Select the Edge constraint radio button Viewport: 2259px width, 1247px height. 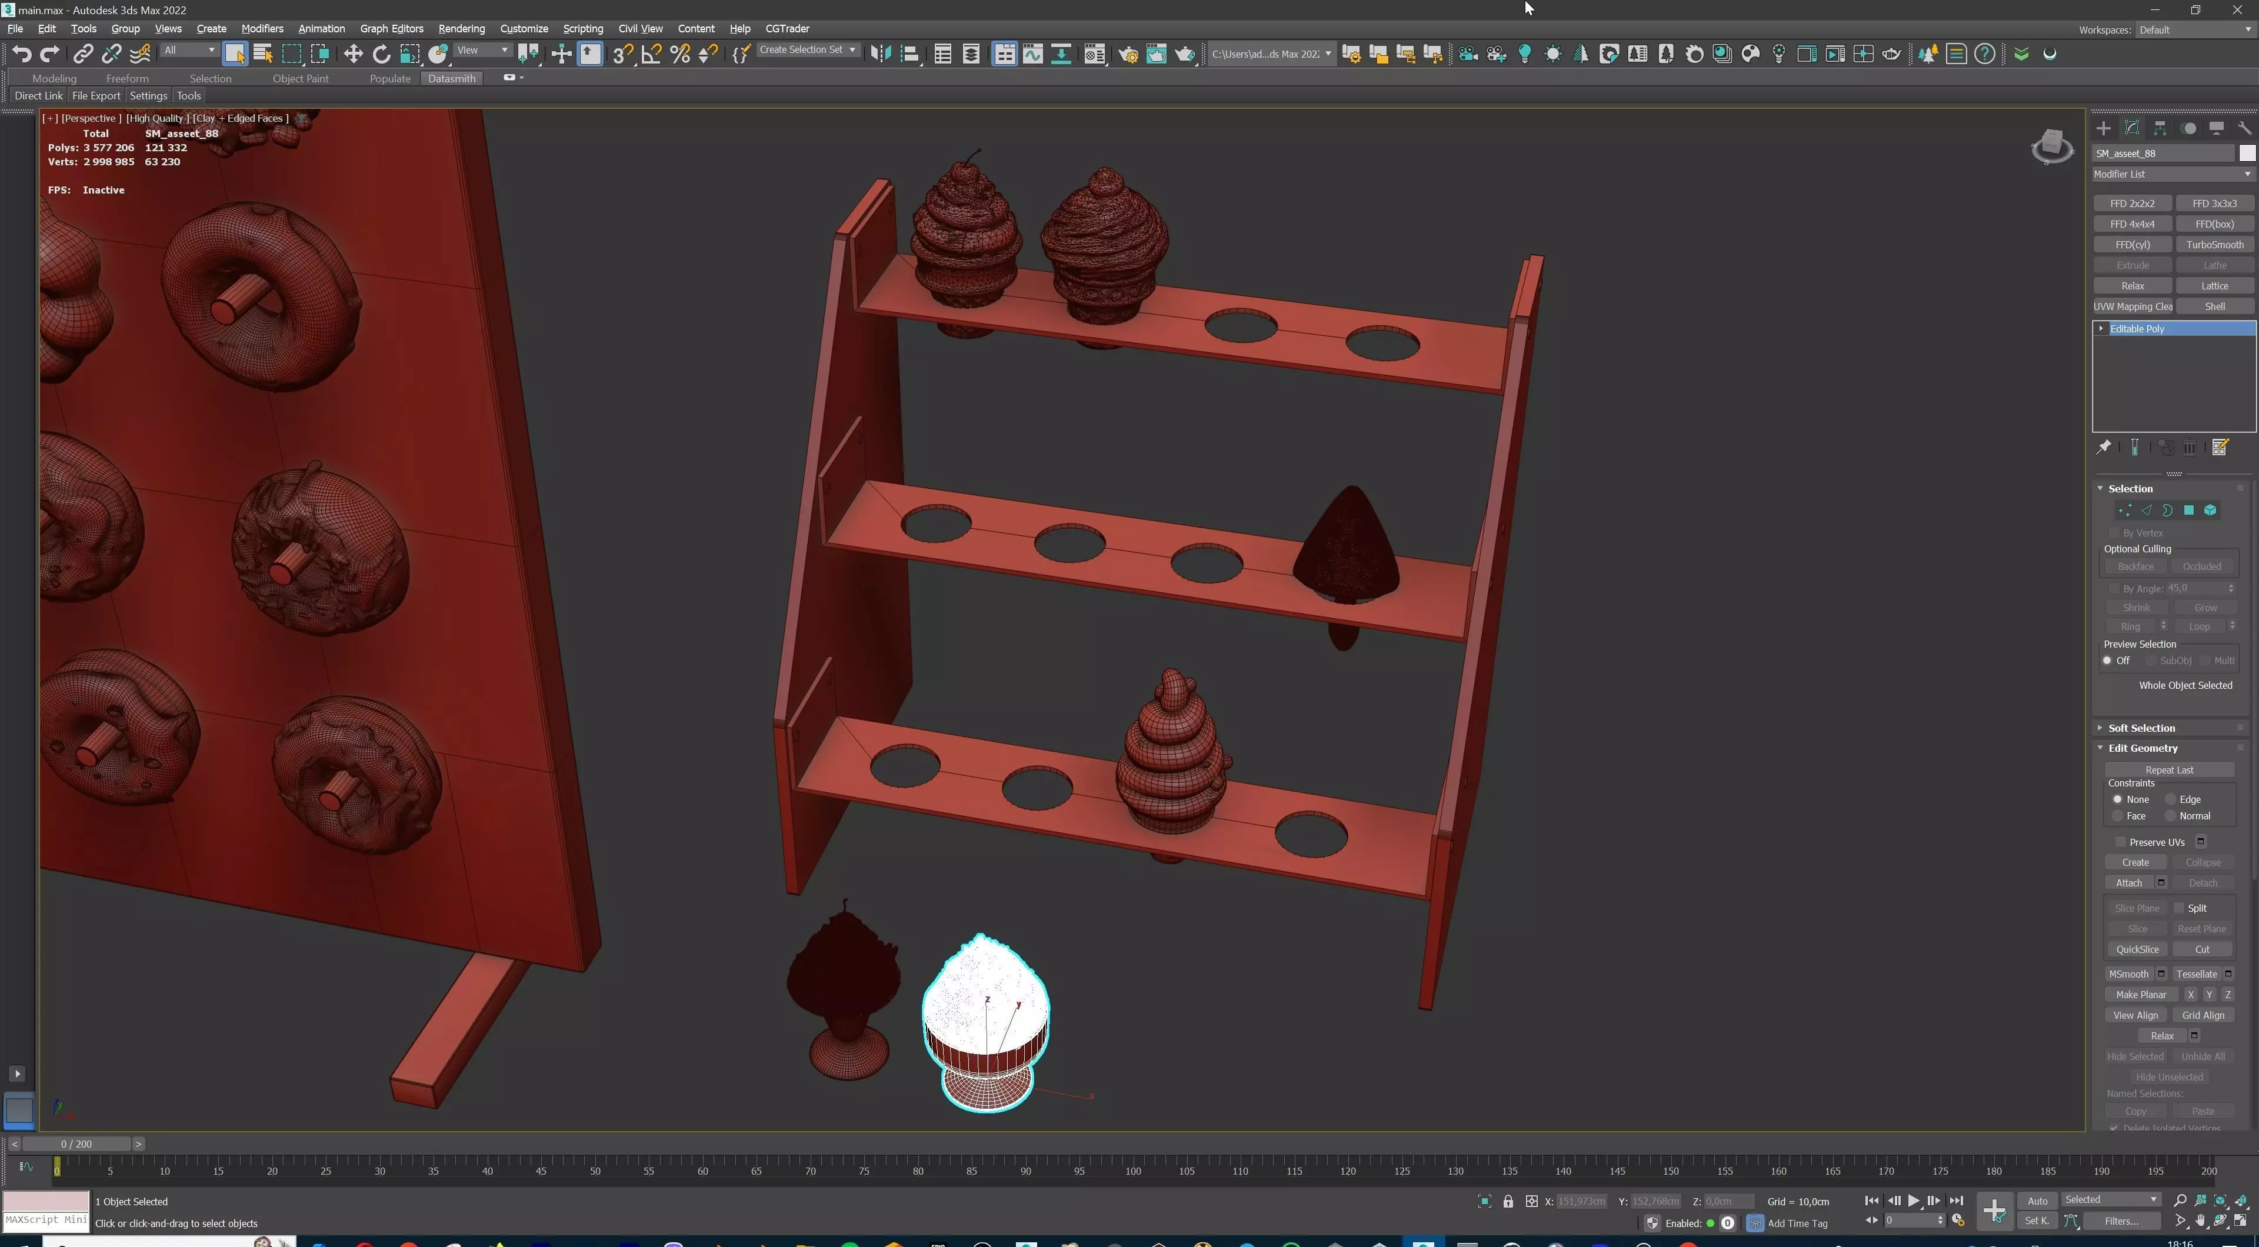coord(2170,799)
